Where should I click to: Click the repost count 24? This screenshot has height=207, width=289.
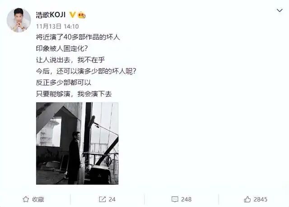click(x=112, y=199)
